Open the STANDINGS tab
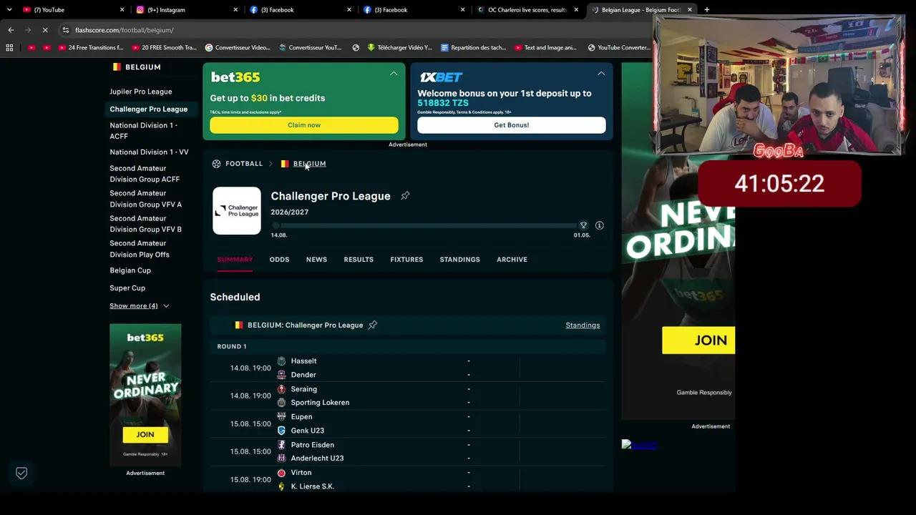The width and height of the screenshot is (916, 515). [459, 260]
